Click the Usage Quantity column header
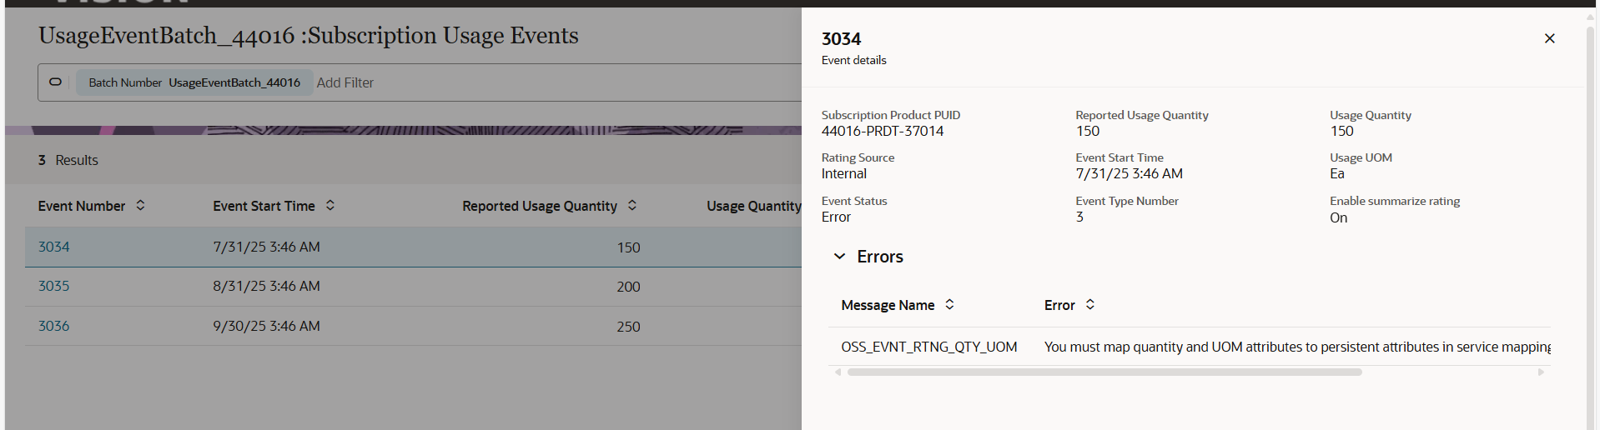Image resolution: width=1600 pixels, height=430 pixels. coord(754,206)
